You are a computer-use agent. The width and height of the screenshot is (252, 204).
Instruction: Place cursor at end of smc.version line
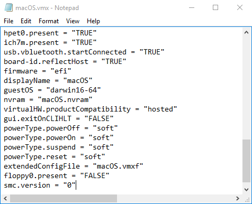76,186
